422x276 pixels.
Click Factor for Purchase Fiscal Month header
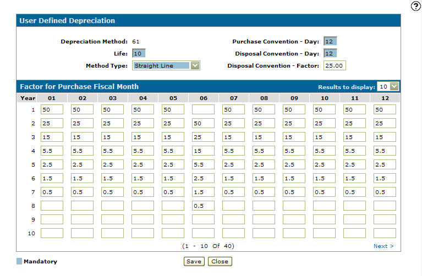pyautogui.click(x=79, y=86)
